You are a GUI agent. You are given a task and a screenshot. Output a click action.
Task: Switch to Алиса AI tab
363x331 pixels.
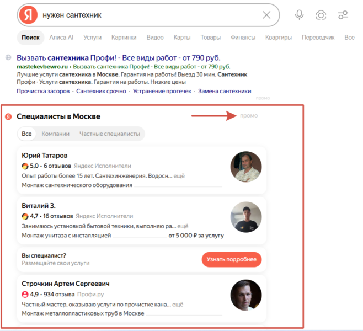tap(61, 38)
